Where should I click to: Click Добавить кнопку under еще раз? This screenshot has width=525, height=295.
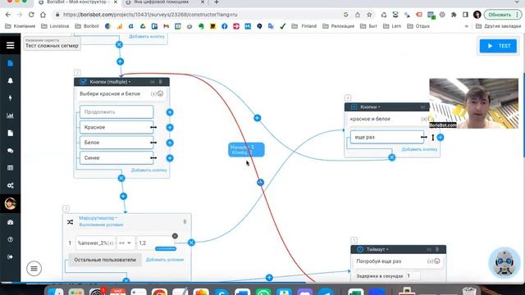[419, 149]
